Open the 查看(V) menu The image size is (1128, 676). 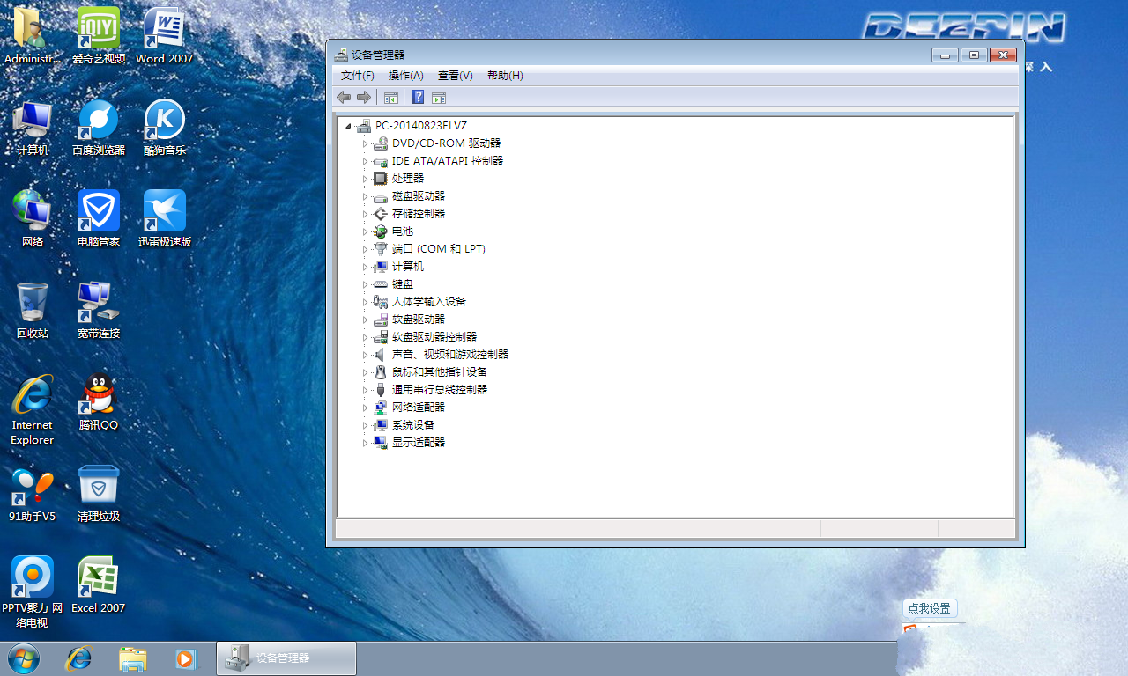tap(455, 76)
